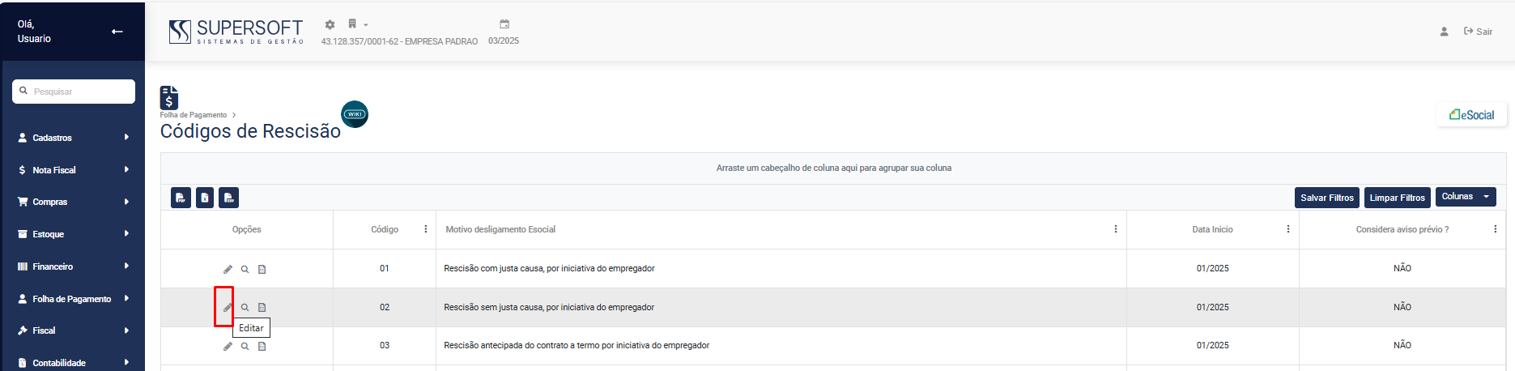1515x371 pixels.
Task: Open the Colunas dropdown
Action: pos(1465,197)
